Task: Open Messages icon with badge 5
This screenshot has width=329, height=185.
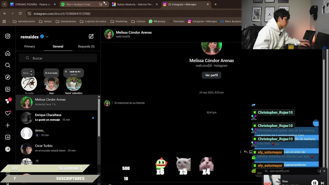Action: [x=8, y=101]
